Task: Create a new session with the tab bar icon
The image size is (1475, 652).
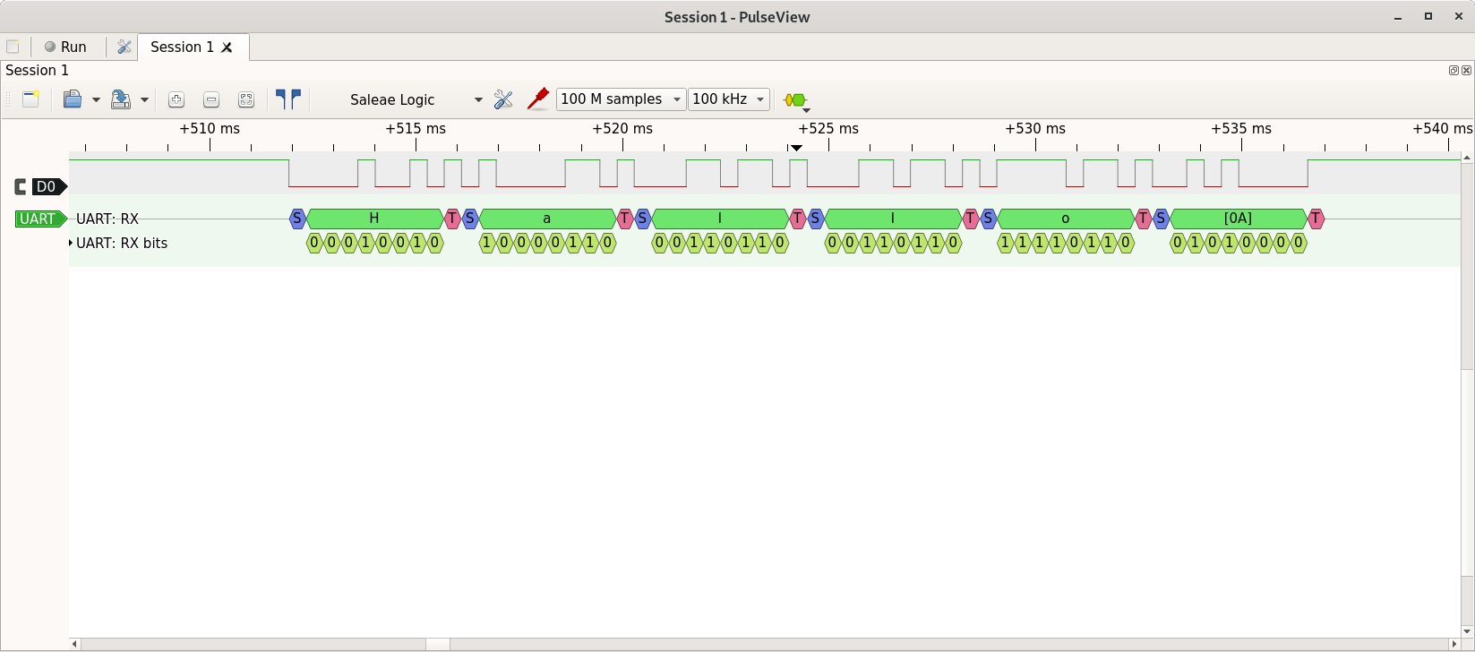Action: coord(13,47)
